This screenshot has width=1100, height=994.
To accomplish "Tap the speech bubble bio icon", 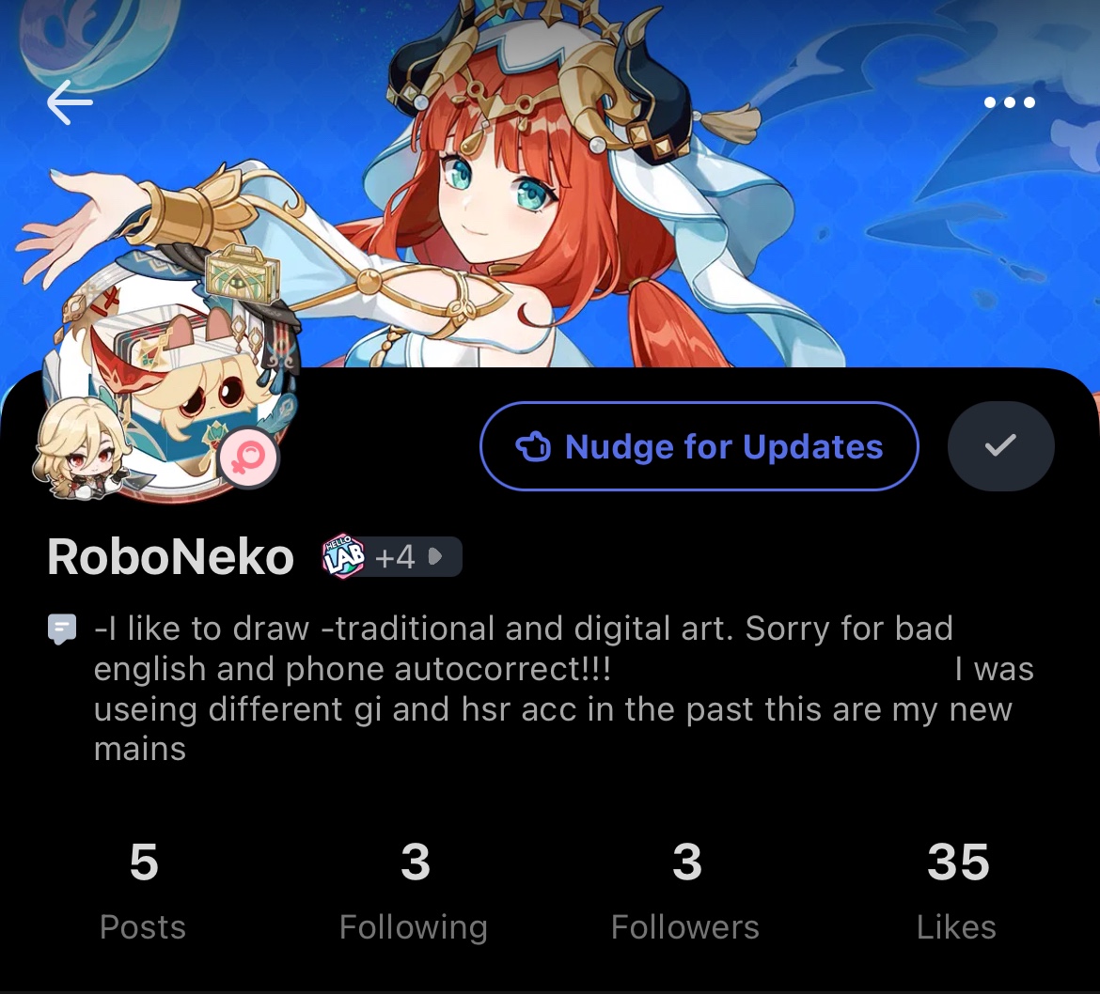I will [62, 629].
